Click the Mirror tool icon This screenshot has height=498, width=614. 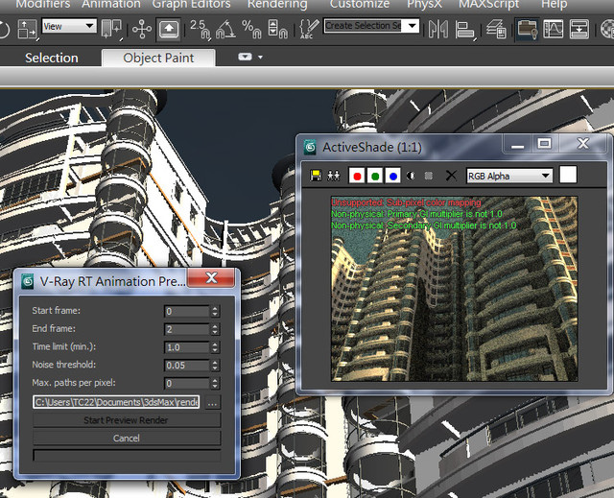[438, 30]
